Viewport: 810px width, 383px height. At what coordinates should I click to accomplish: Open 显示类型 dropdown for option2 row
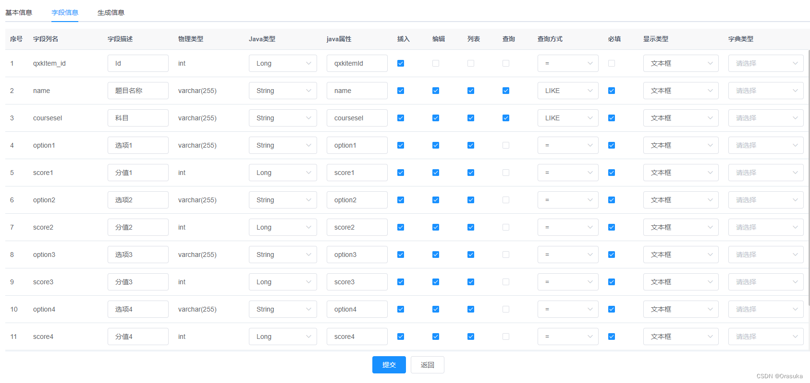pos(681,200)
